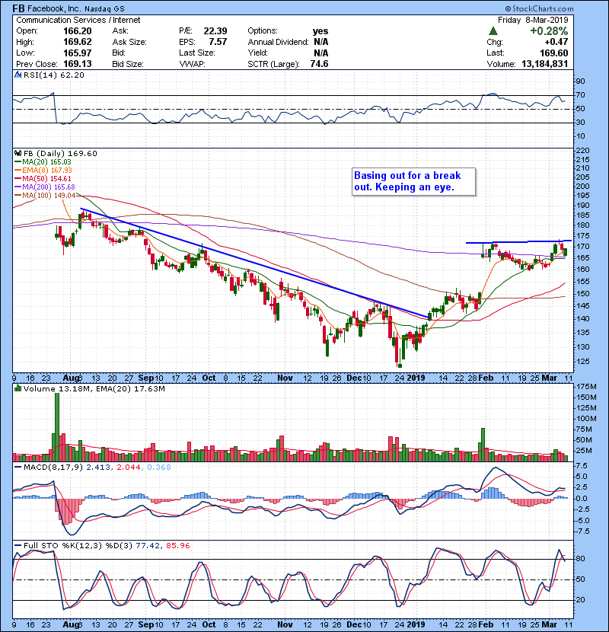Click the 'Feb' label on the bottom date axis
609x632 pixels.
486,624
